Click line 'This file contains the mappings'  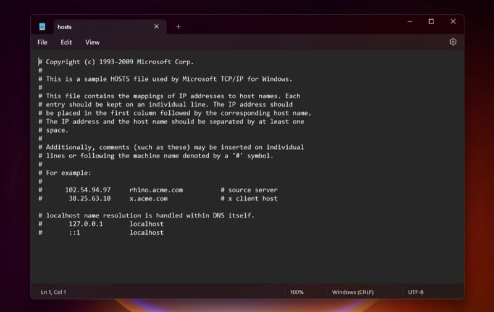(x=169, y=96)
